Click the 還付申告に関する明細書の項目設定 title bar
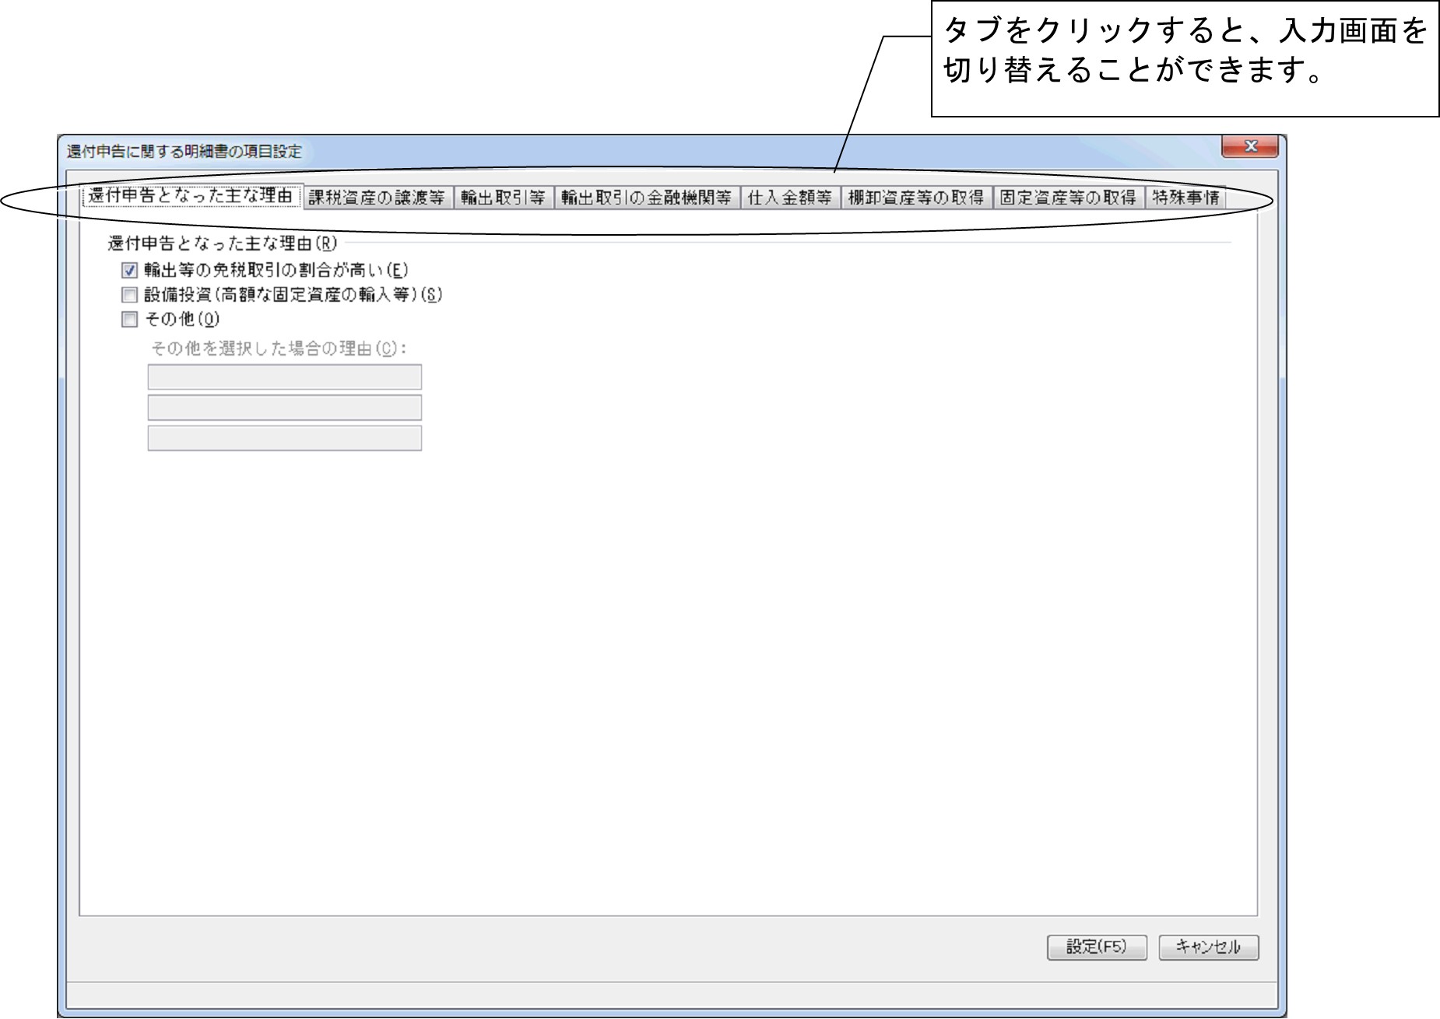The width and height of the screenshot is (1440, 1019). pyautogui.click(x=545, y=152)
